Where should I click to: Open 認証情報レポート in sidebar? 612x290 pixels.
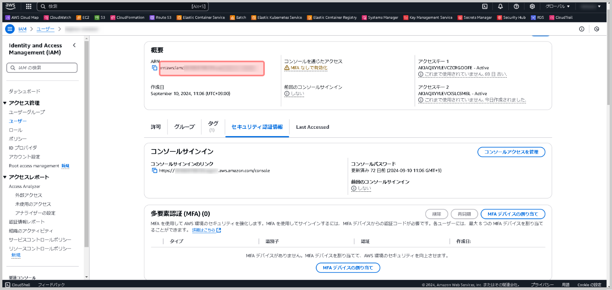pyautogui.click(x=27, y=222)
